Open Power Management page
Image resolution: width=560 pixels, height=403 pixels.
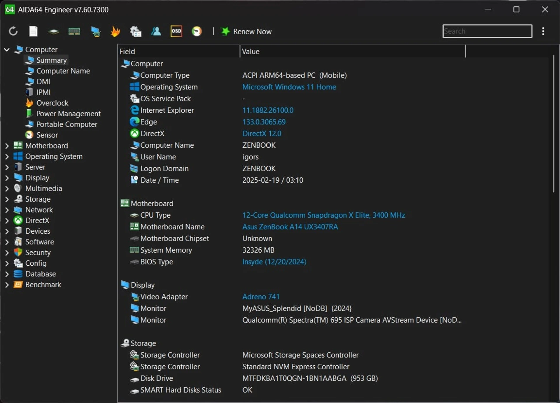click(x=68, y=114)
